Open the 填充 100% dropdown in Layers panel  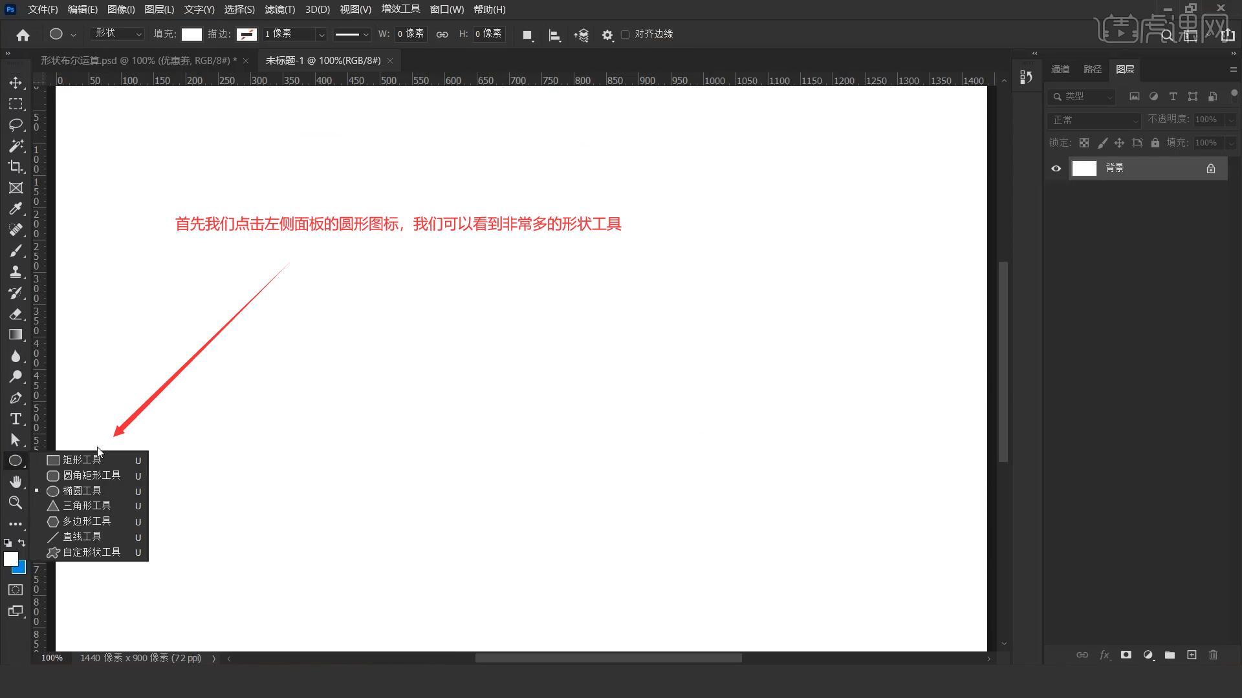[x=1231, y=143]
